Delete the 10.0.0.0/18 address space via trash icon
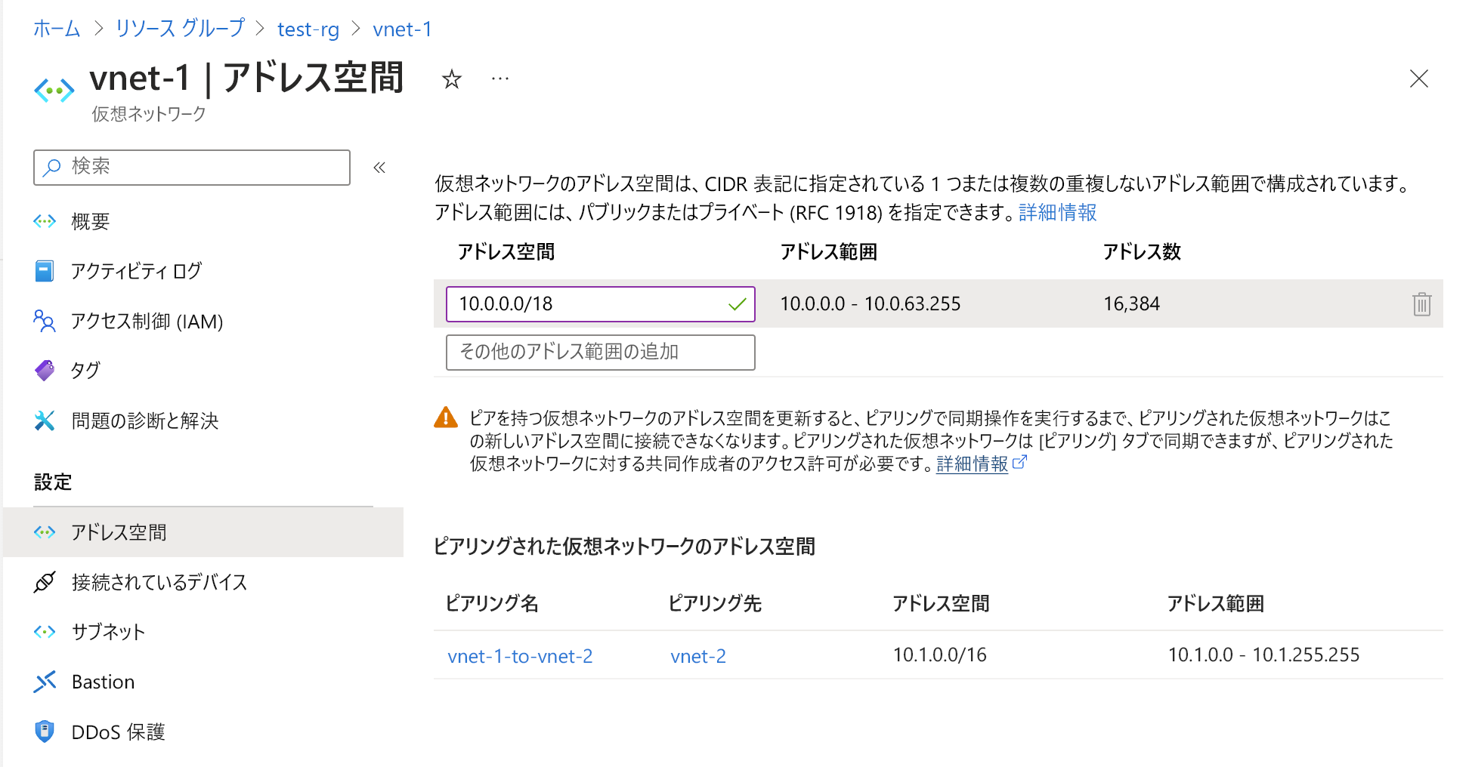Image resolution: width=1469 pixels, height=767 pixels. pyautogui.click(x=1421, y=304)
